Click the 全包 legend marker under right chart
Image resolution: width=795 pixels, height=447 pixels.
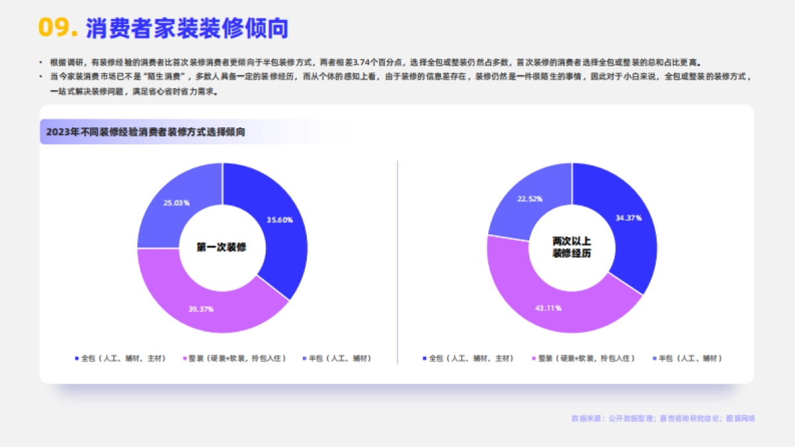(x=424, y=358)
